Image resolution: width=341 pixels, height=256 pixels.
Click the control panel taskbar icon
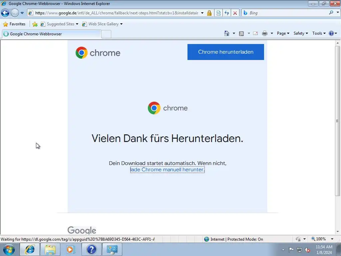tap(112, 249)
